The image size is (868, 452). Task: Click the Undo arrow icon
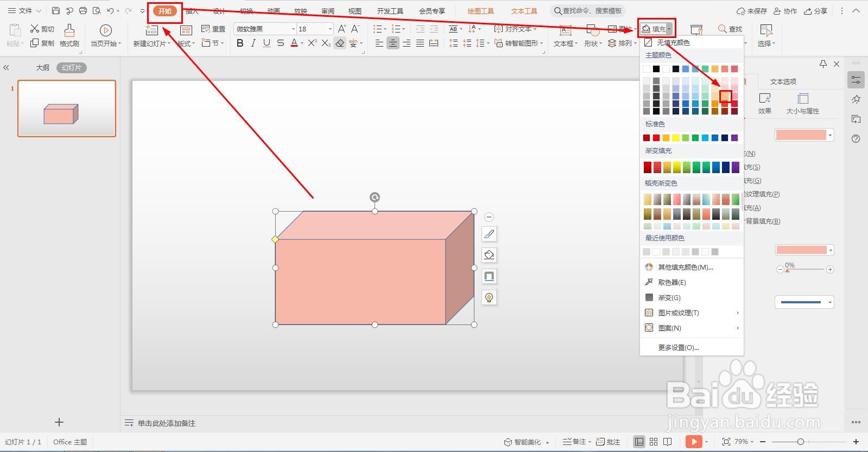pos(111,11)
